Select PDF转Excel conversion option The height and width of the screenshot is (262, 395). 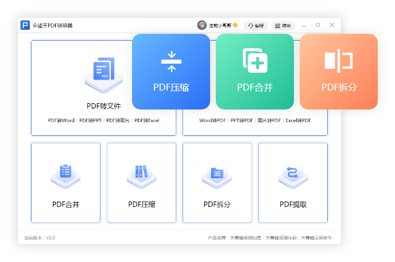[x=146, y=120]
